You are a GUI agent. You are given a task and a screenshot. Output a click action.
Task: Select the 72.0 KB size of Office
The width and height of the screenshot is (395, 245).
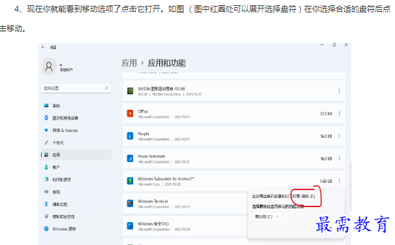[x=326, y=114]
